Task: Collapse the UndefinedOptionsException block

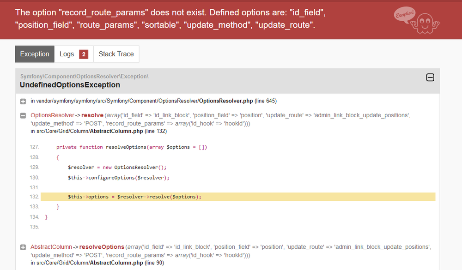Action: point(430,78)
